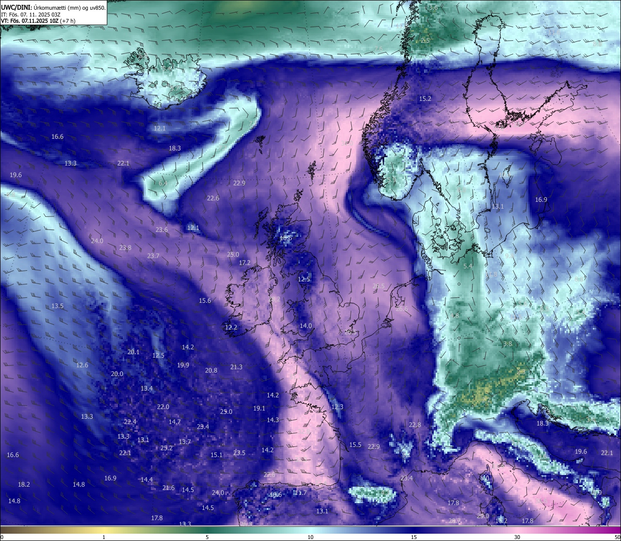Click the 17.2 value near Ireland
The width and height of the screenshot is (621, 541).
tap(245, 262)
